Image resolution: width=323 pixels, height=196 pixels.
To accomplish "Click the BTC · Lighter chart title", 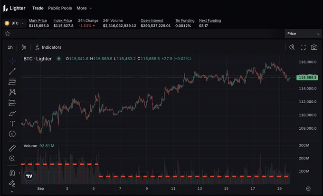I will 38,59.
